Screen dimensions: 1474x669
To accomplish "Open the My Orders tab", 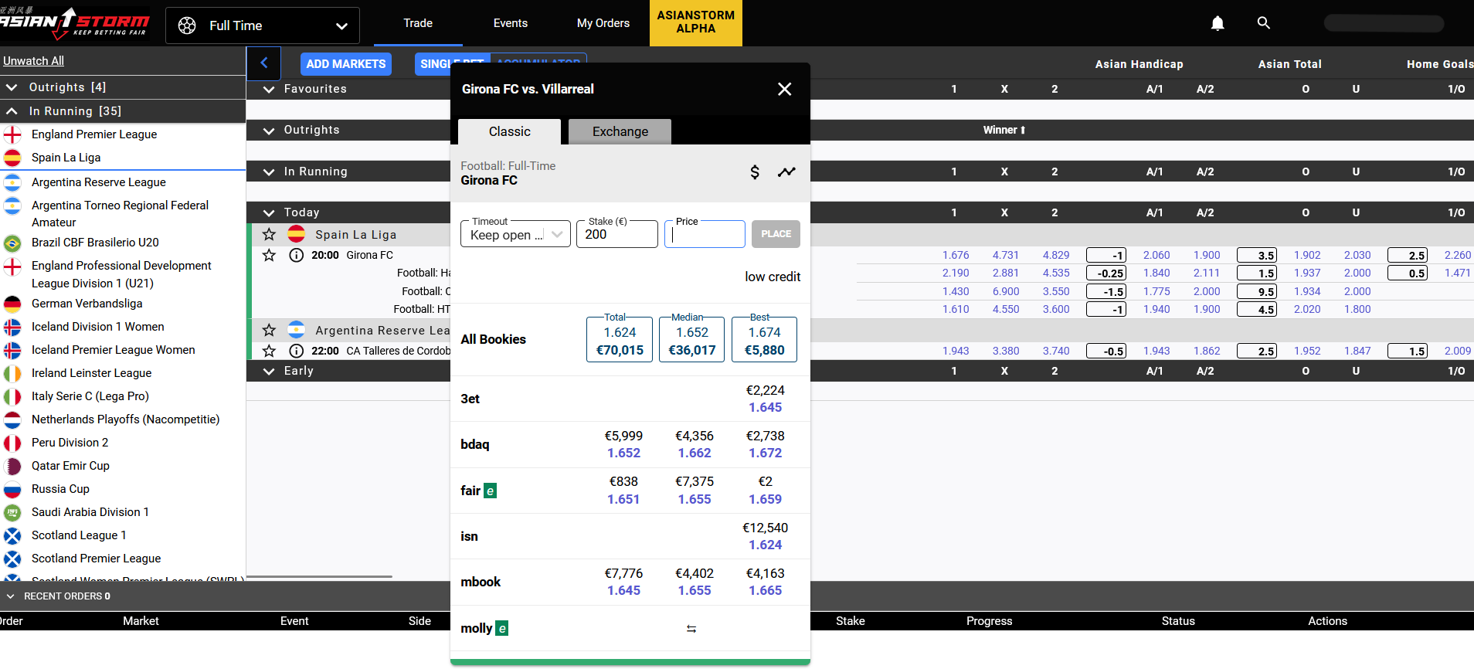I will point(603,23).
